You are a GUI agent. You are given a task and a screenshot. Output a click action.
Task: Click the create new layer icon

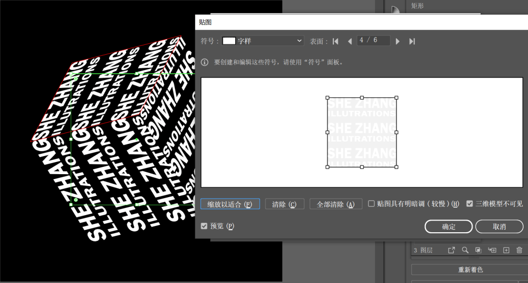(506, 250)
